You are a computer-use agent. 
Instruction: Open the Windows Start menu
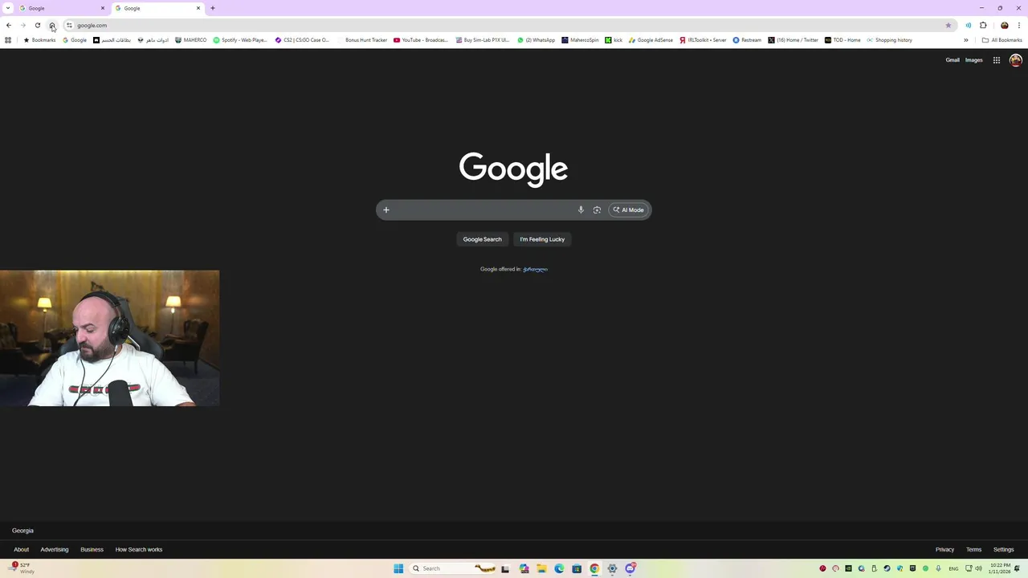click(398, 568)
